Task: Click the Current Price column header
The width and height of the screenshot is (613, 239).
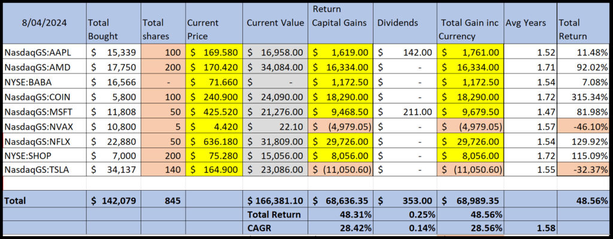Action: coord(214,23)
